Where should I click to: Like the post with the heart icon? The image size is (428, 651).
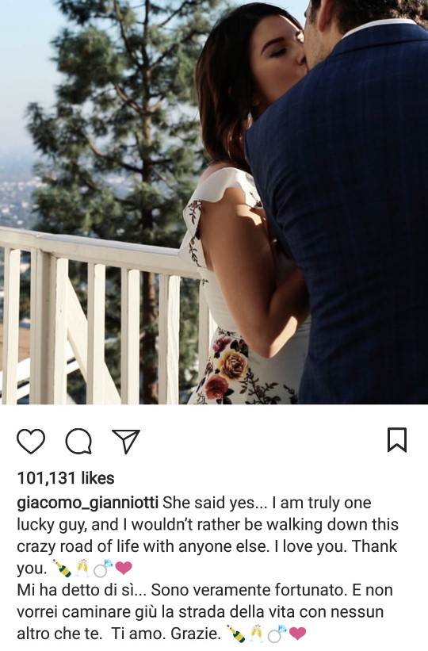click(x=31, y=442)
